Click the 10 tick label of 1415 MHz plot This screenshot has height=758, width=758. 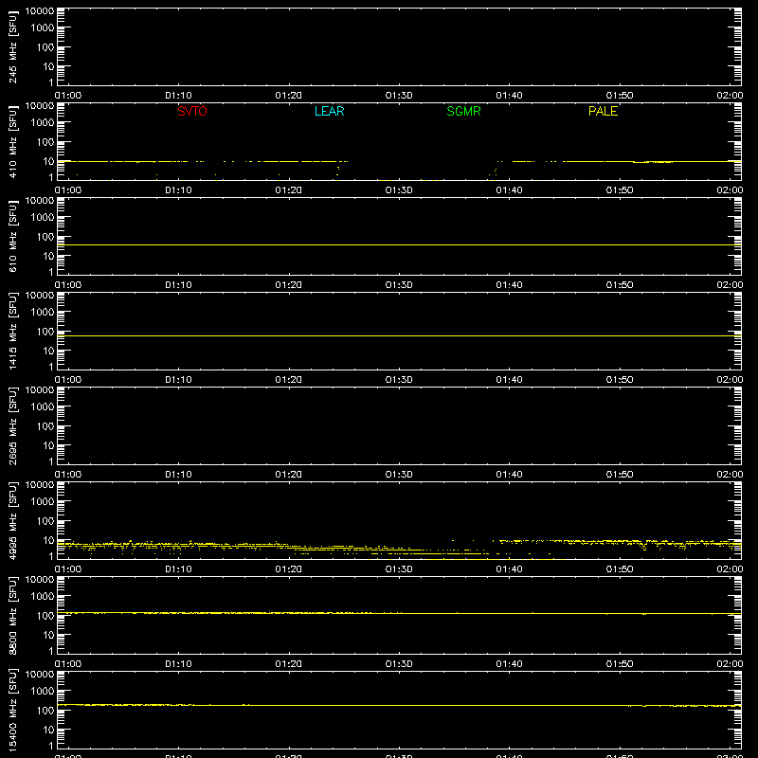tap(48, 351)
